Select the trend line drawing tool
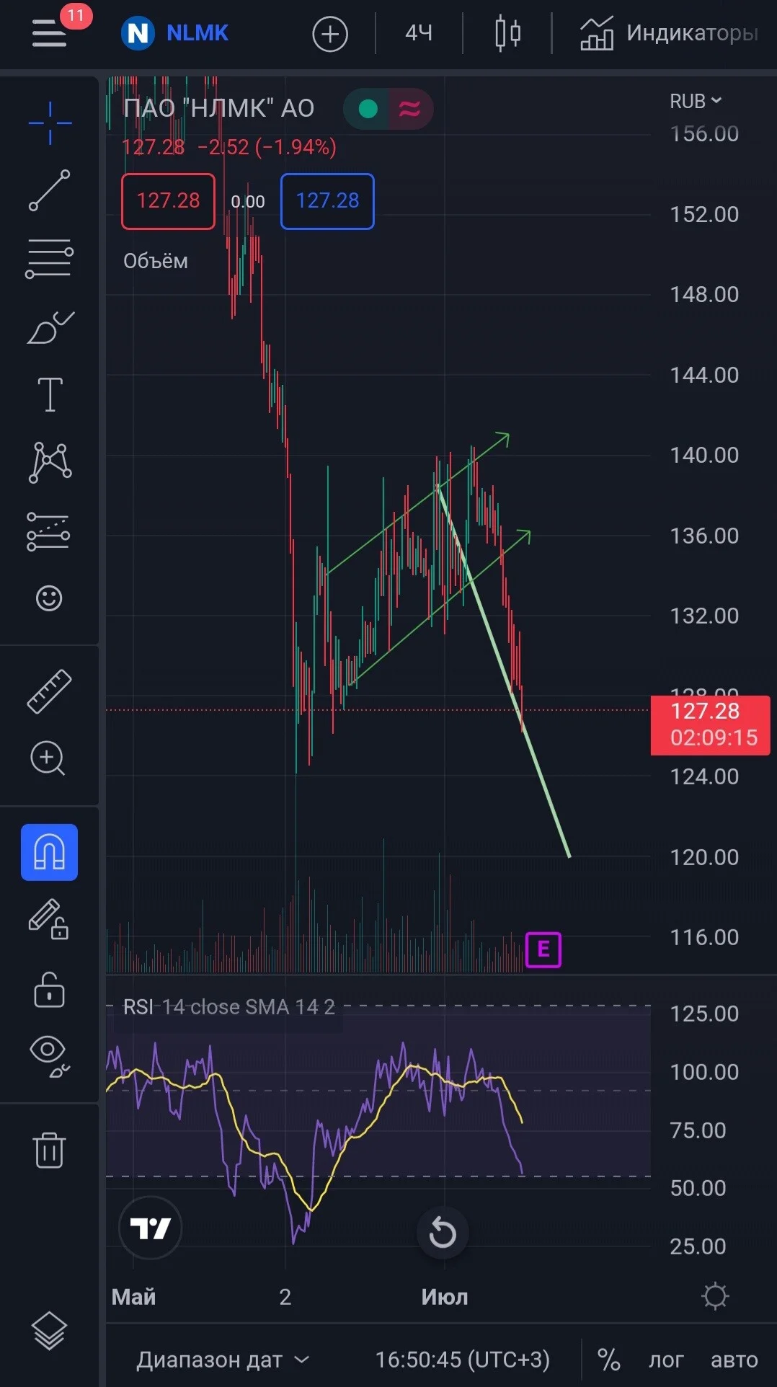The width and height of the screenshot is (777, 1387). click(x=50, y=191)
